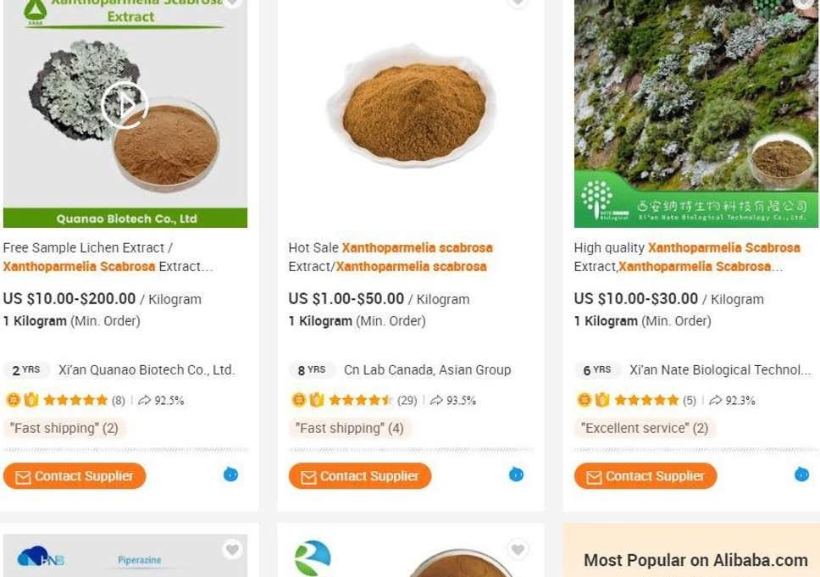Open chat icon for Xi'an Quanao Biotech listing
Image resolution: width=820 pixels, height=577 pixels.
coord(230,474)
